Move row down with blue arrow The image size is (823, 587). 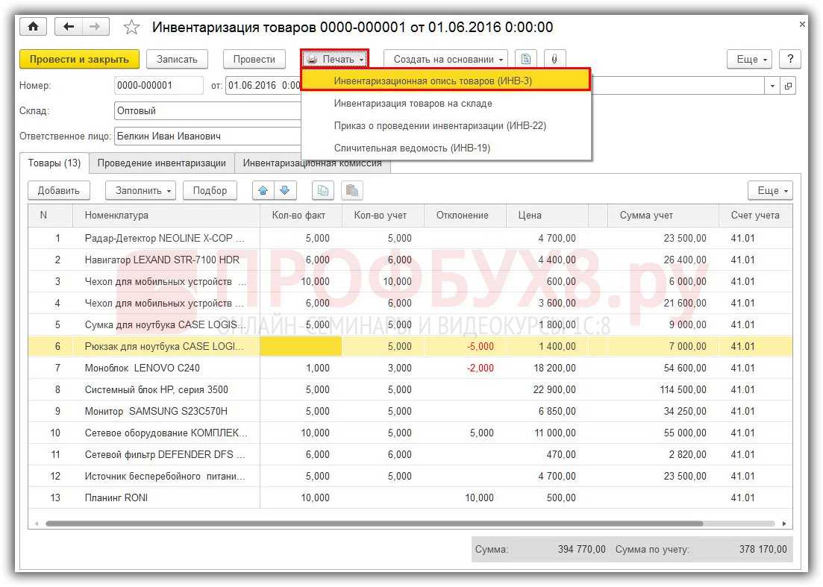[284, 190]
